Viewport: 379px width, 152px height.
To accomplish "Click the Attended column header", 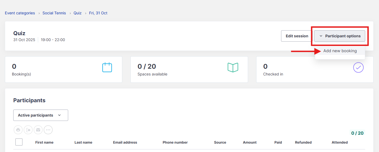I will pos(340,142).
